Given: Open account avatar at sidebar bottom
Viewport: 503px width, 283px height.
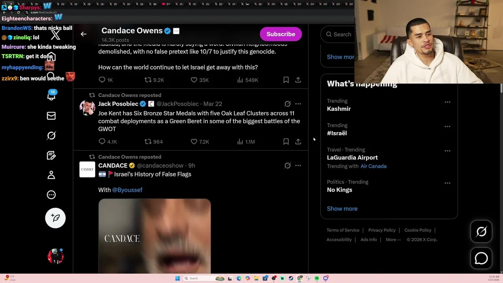Looking at the screenshot, I should pyautogui.click(x=55, y=256).
